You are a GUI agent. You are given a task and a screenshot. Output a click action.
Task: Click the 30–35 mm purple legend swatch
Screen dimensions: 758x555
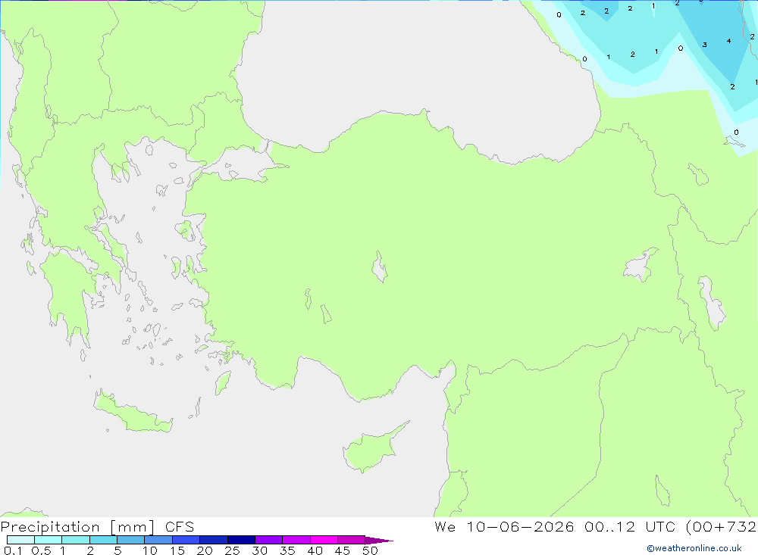click(x=269, y=540)
